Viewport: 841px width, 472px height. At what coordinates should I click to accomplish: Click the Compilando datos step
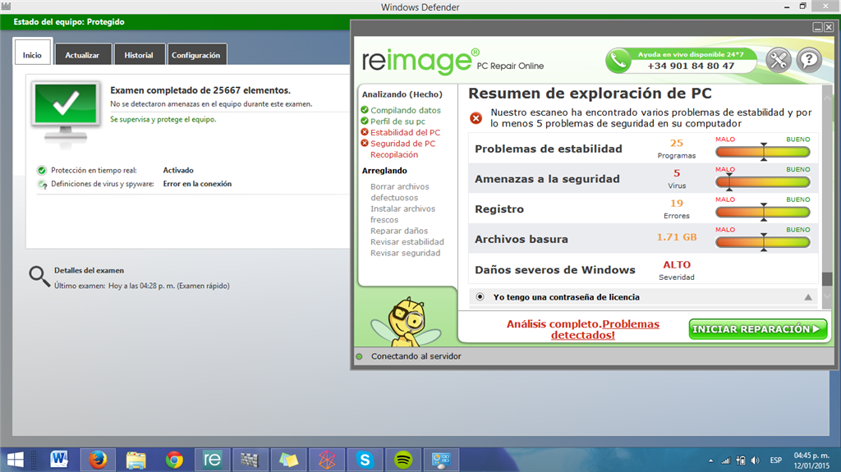pos(406,110)
